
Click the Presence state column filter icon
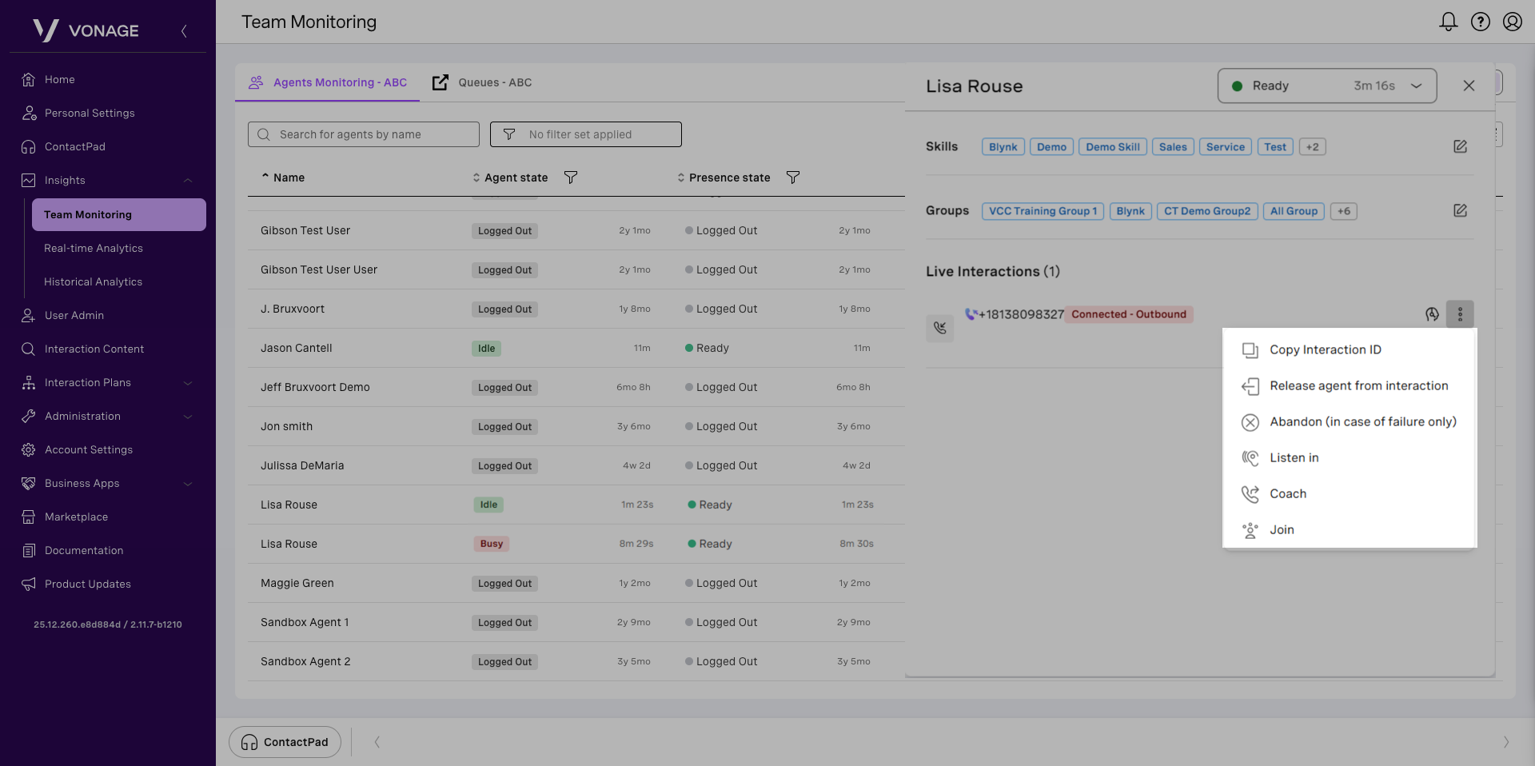(x=793, y=178)
